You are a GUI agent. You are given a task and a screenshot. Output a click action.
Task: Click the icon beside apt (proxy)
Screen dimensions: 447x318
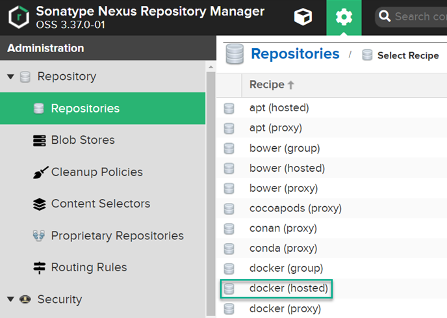(229, 129)
